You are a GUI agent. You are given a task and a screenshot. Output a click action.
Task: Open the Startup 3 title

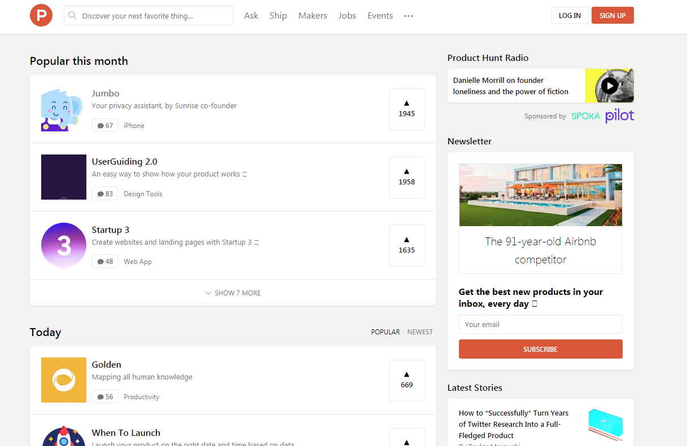(x=111, y=230)
